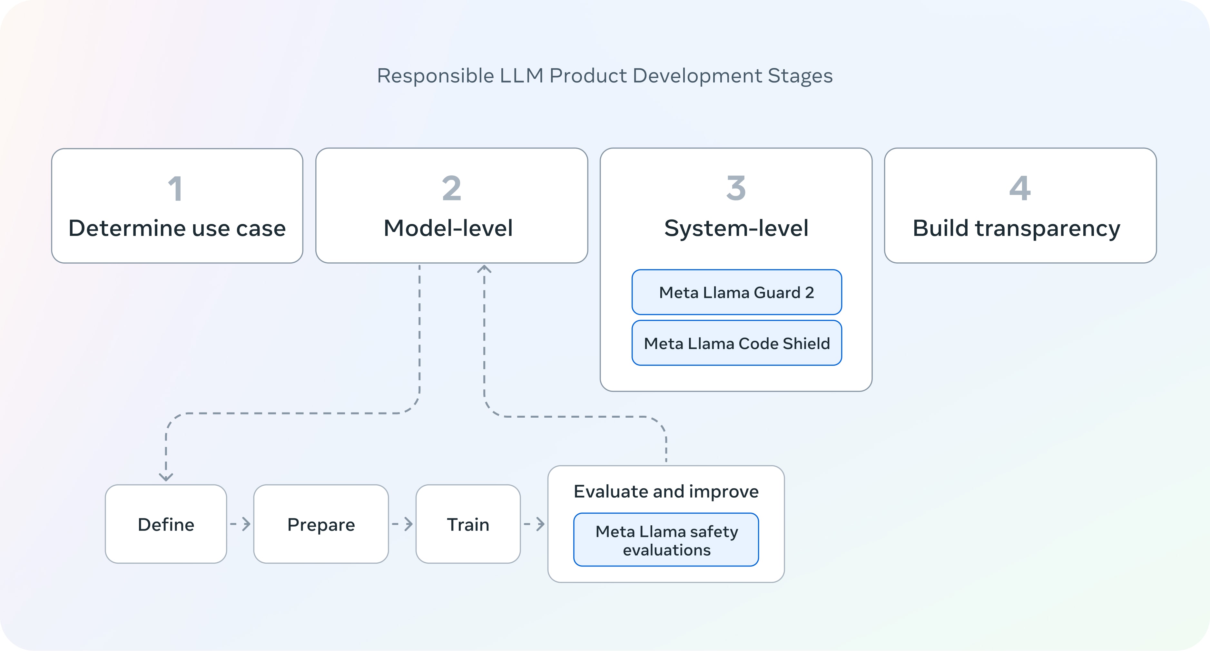Select the Model-level stage box
Viewport: 1210px width, 651px height.
click(451, 228)
